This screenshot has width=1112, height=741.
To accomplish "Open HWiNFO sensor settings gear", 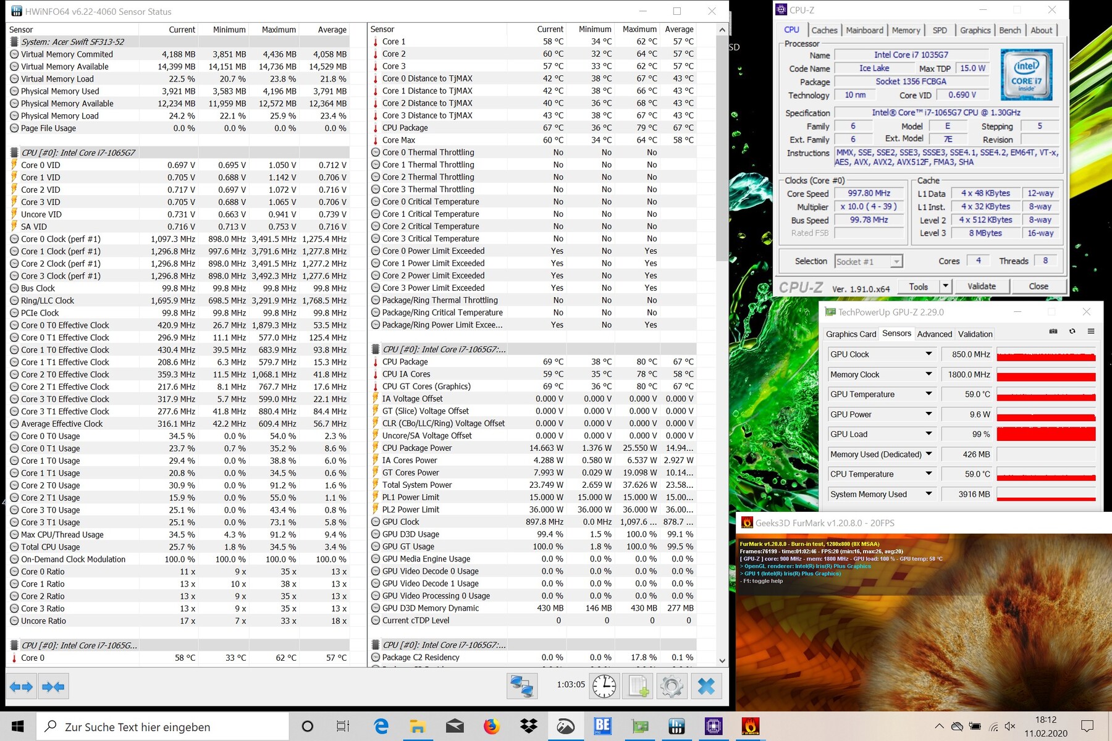I will click(672, 686).
